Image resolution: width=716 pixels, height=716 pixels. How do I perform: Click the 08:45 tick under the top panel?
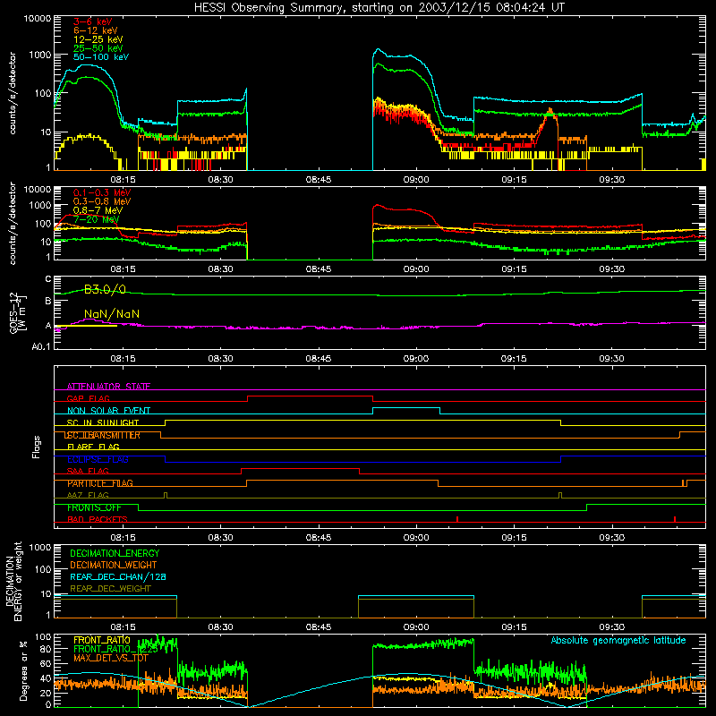pos(319,180)
